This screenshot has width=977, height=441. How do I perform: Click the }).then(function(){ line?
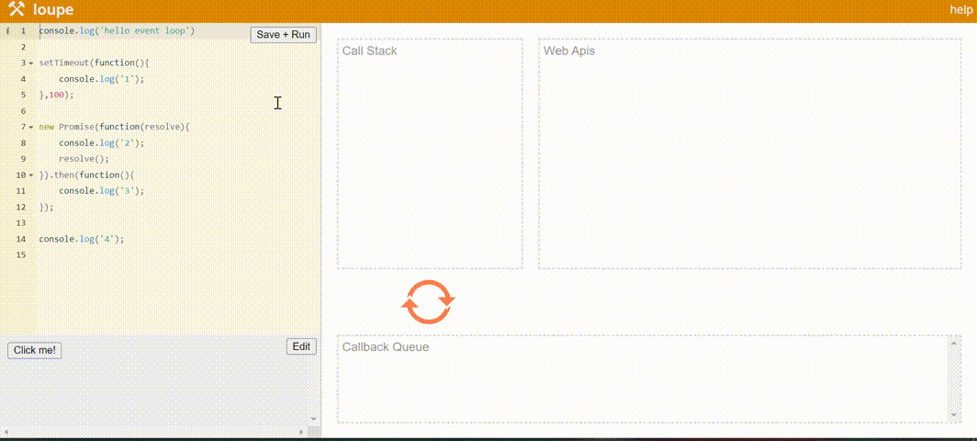86,175
